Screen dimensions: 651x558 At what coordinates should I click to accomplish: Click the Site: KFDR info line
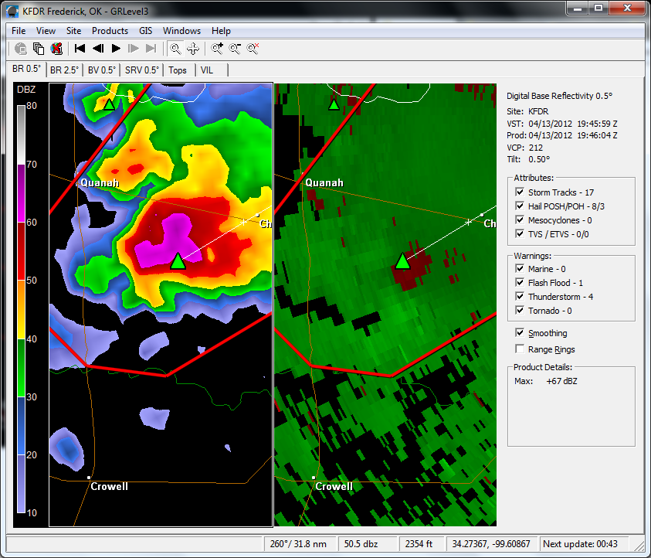coord(527,111)
